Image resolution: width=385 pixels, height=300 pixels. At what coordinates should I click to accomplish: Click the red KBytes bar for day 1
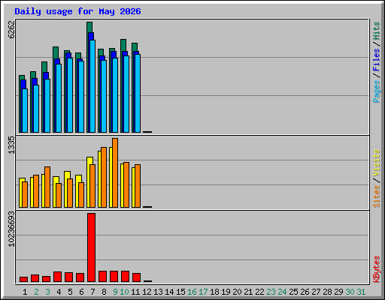(x=23, y=279)
